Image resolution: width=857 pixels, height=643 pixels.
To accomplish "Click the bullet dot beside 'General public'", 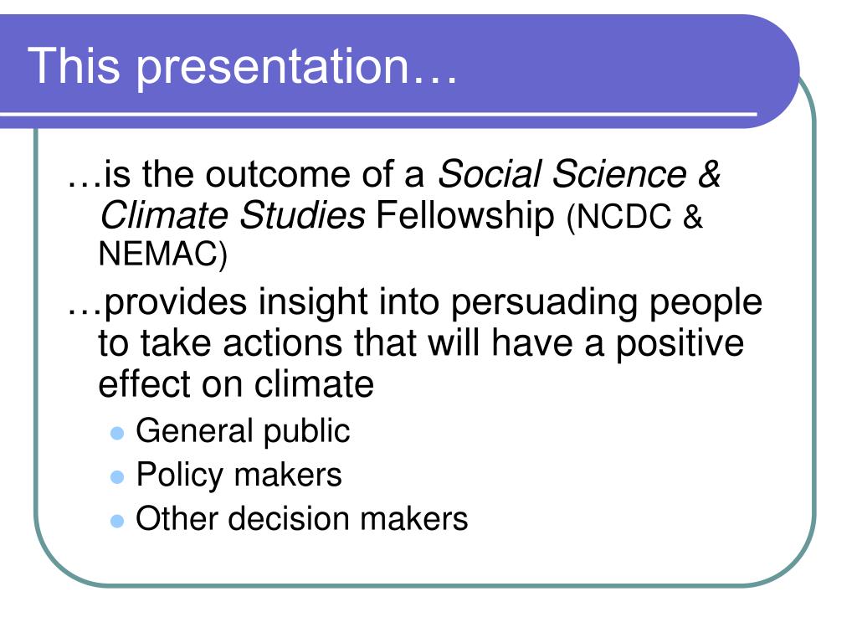I will point(117,434).
